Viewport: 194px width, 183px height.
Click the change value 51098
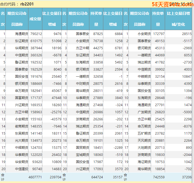[57, 41]
